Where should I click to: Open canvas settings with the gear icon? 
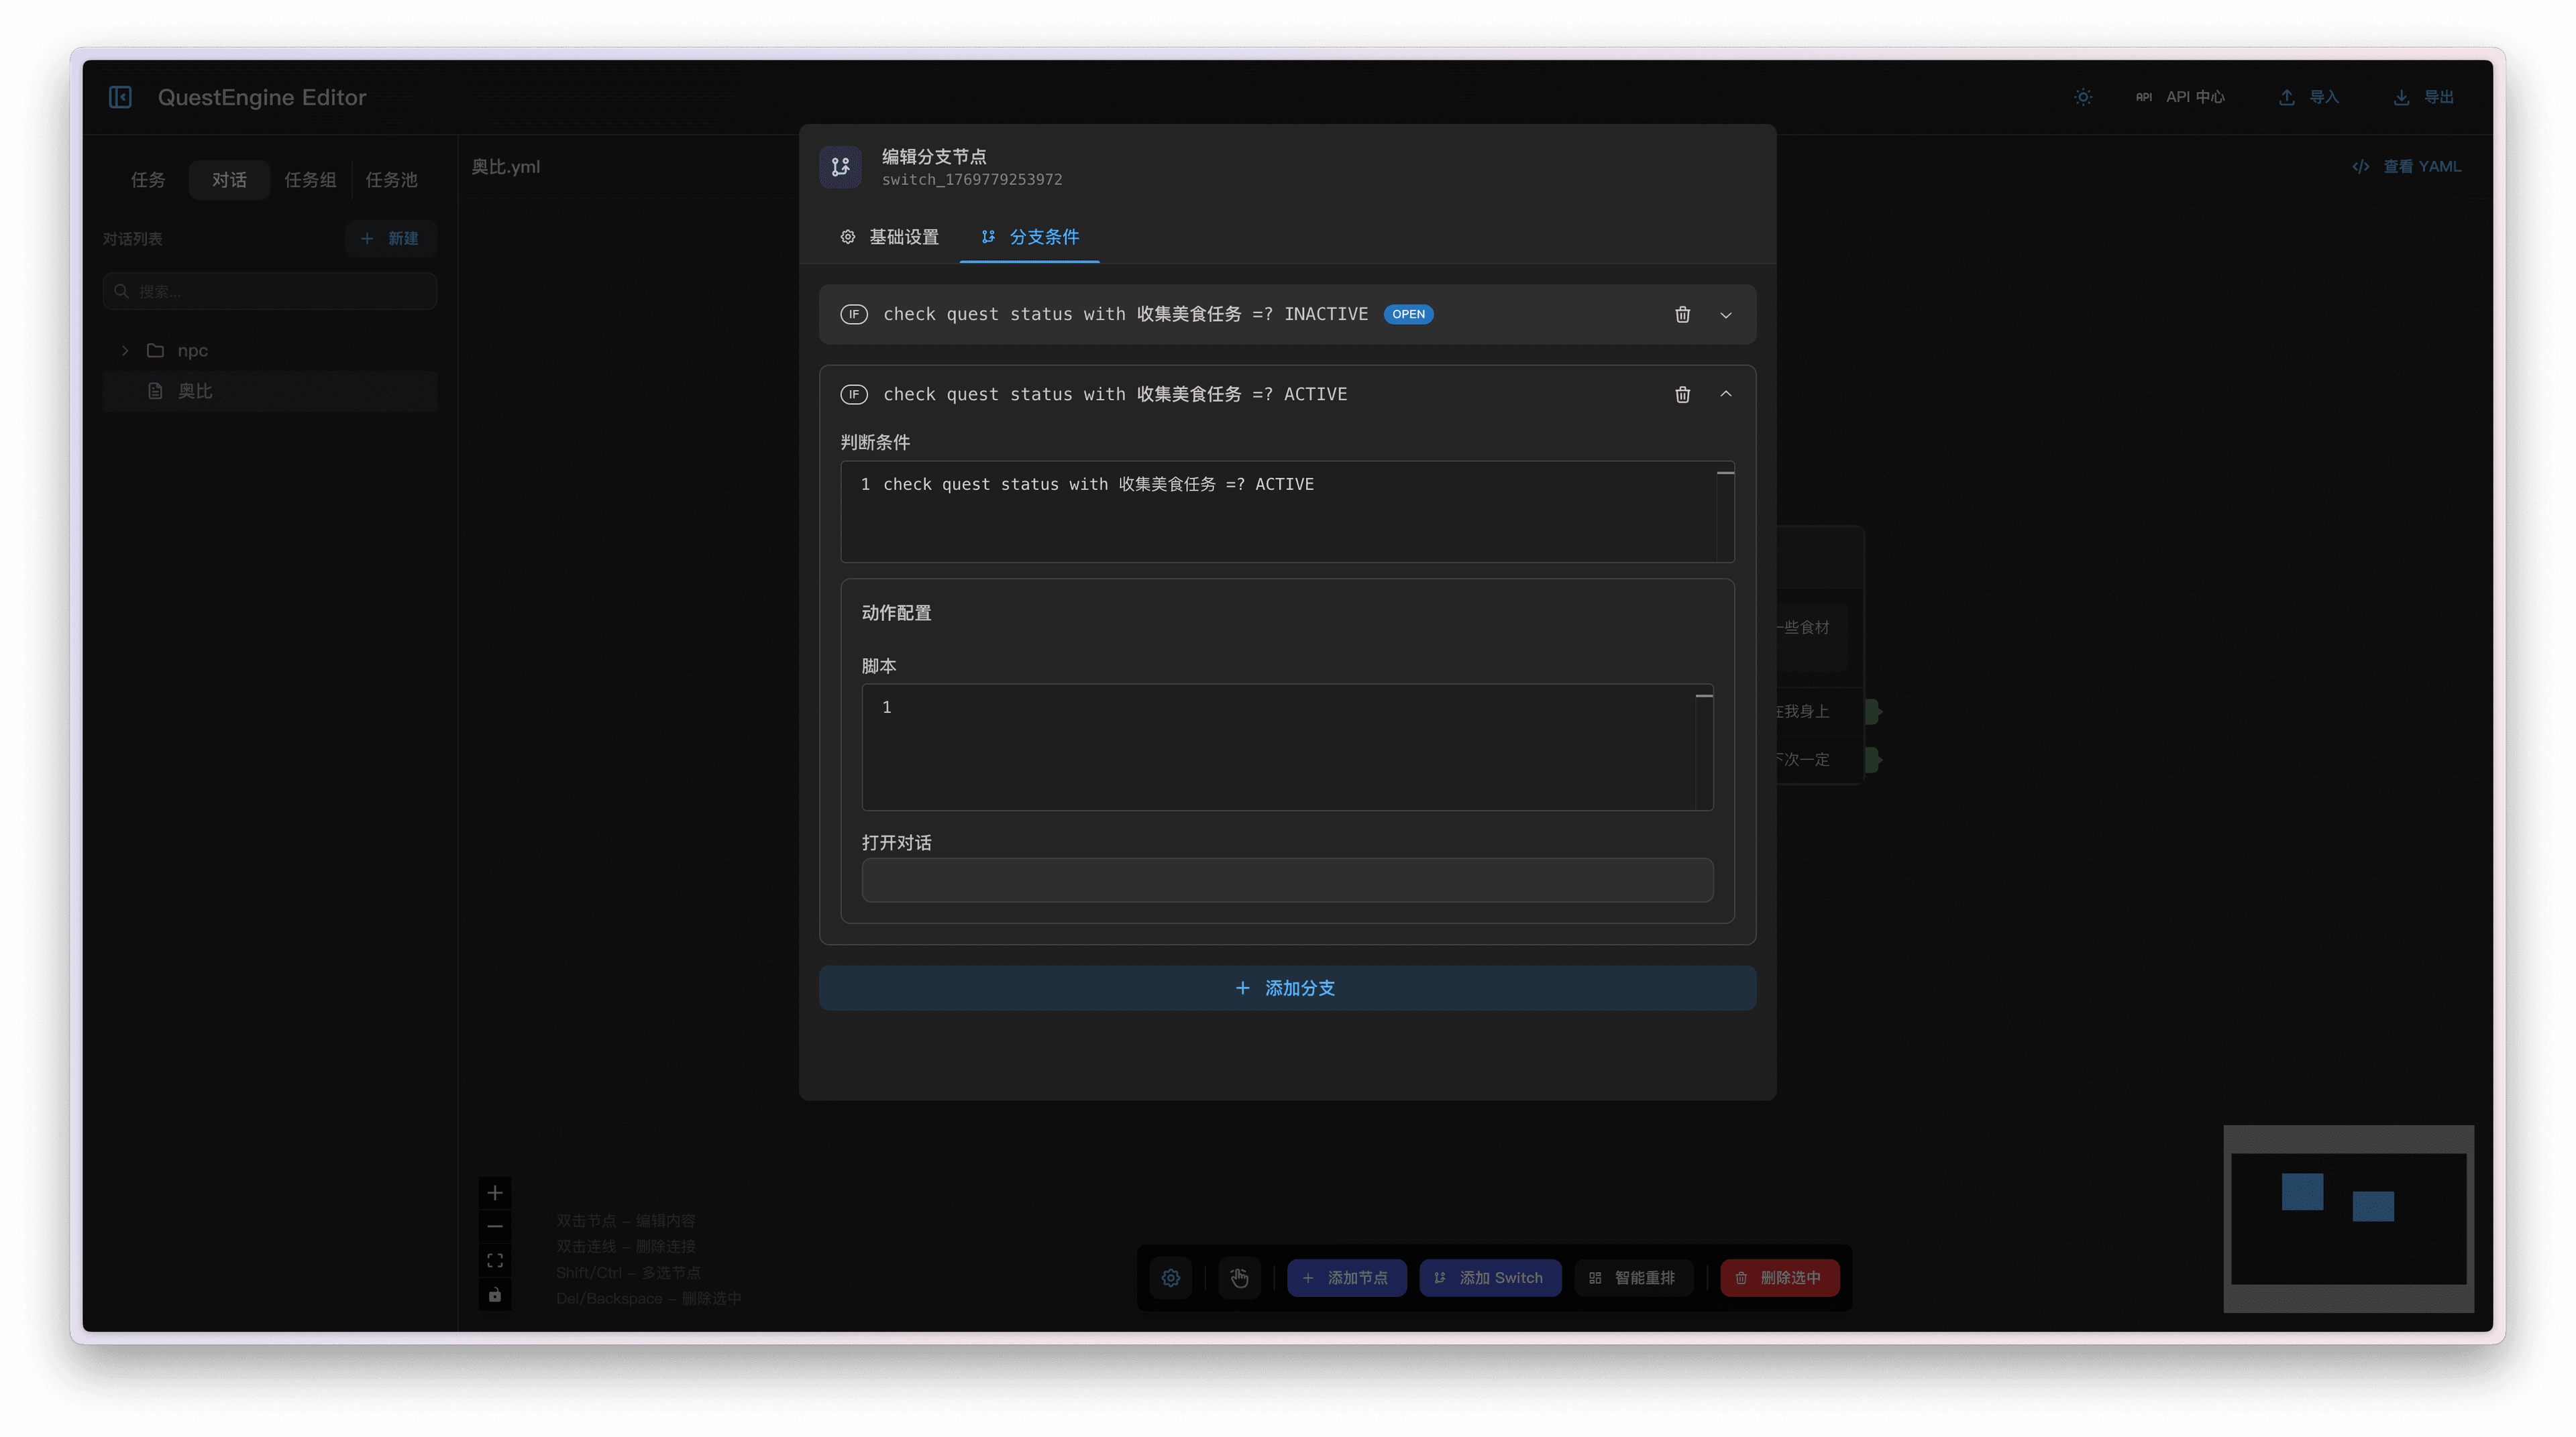click(x=1171, y=1278)
